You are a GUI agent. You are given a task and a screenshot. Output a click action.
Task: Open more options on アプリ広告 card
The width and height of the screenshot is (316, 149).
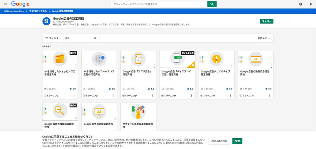pyautogui.click(x=152, y=95)
